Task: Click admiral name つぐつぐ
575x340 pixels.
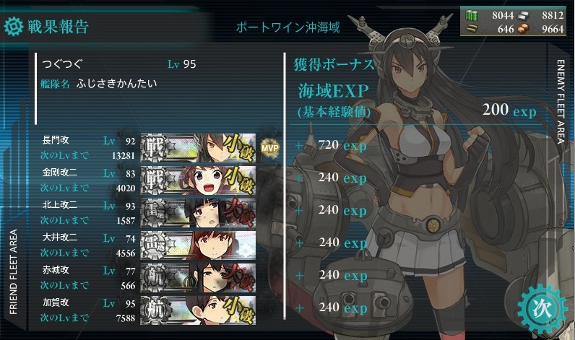Action: click(x=62, y=64)
